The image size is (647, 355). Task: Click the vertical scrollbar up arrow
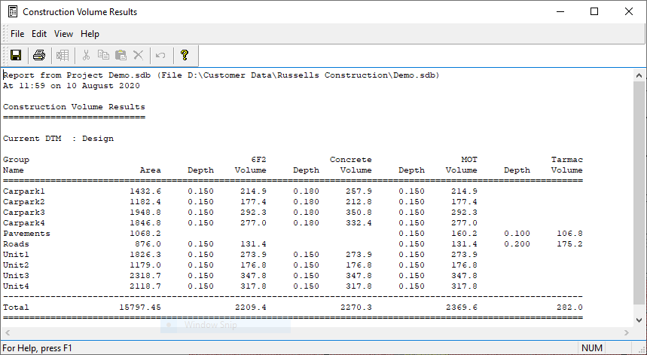point(639,75)
